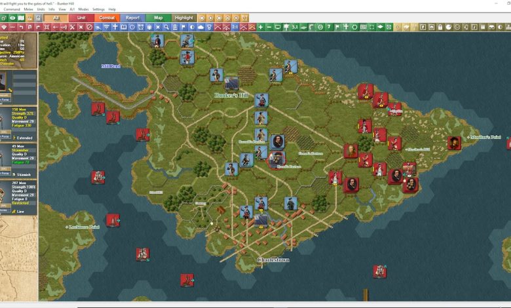Screen dimensions: 511x308
Task: Click the pause replay button
Action: (x=237, y=18)
